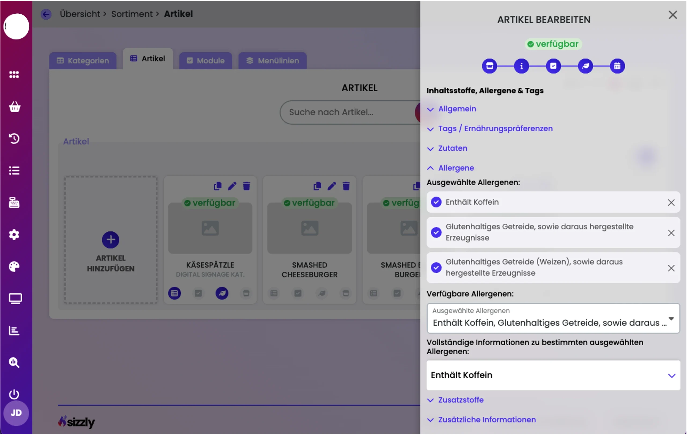
Task: Click Sortiment in the breadcrumb
Action: tap(132, 14)
